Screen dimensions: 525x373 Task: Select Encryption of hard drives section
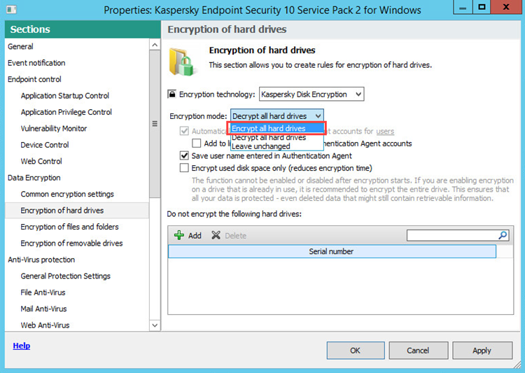(77, 210)
